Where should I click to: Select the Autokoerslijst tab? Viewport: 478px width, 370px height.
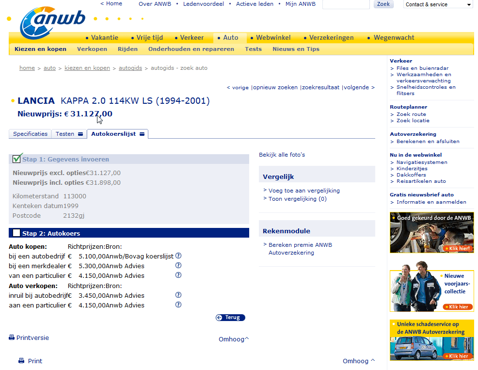[118, 134]
